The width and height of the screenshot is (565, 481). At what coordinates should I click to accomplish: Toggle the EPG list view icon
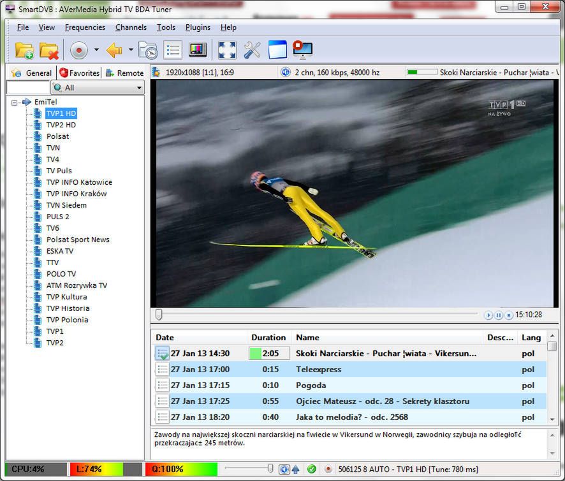pyautogui.click(x=173, y=50)
